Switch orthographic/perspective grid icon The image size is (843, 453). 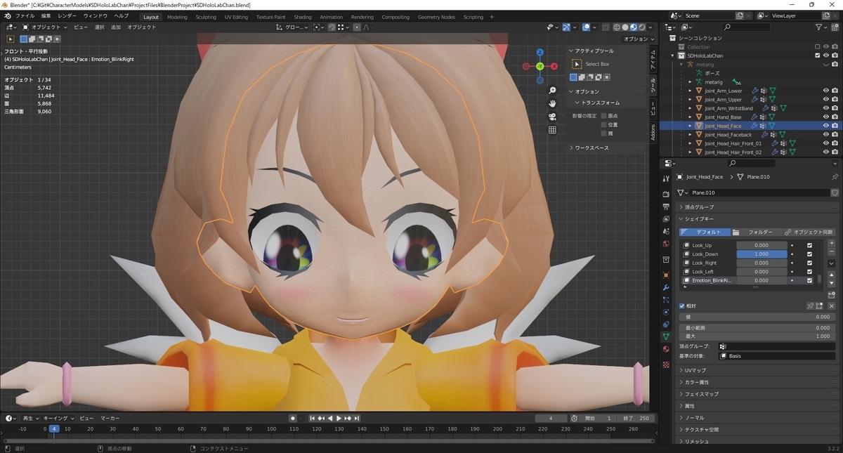pos(553,130)
